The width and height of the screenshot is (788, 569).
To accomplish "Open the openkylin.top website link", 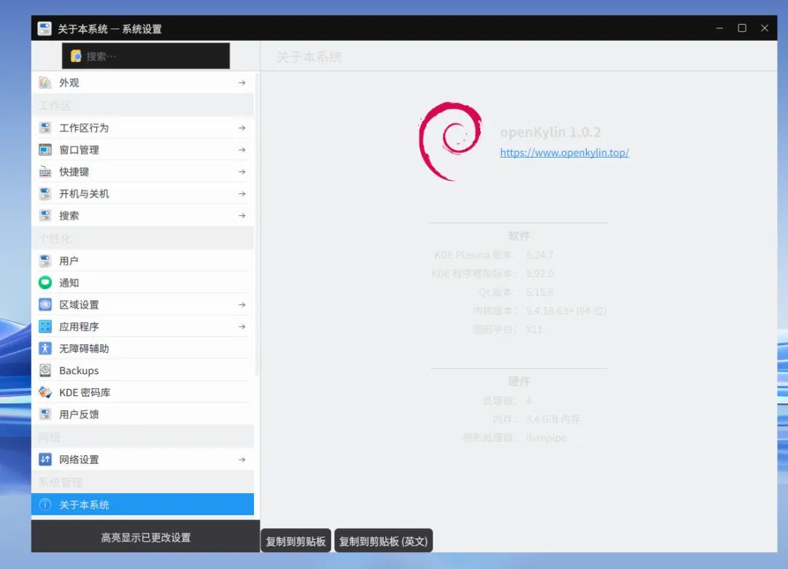I will point(564,152).
